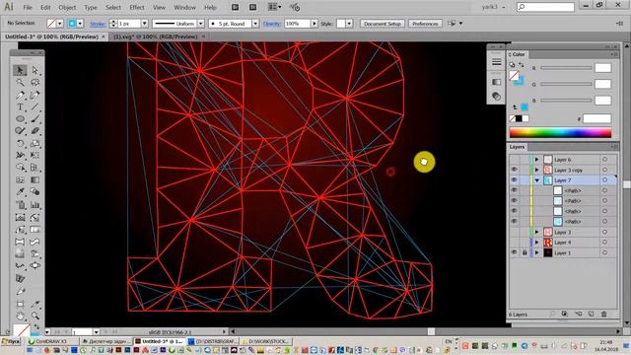Collapse Layer 7 sublayers
The image size is (631, 355).
click(536, 180)
